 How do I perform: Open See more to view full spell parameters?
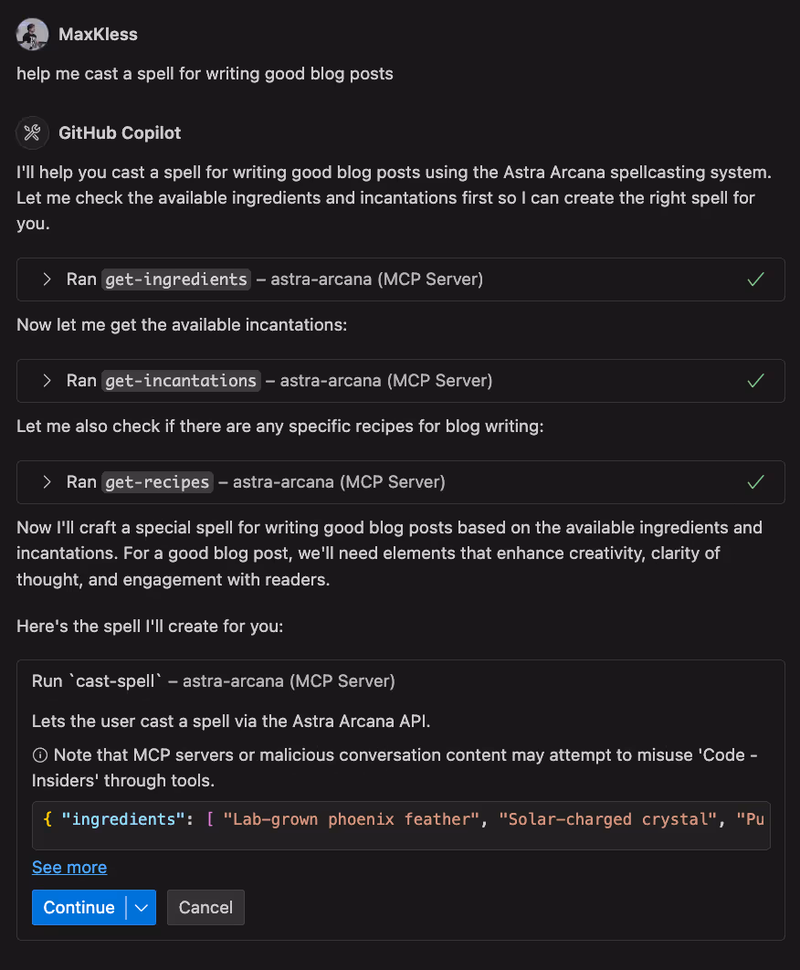[68, 867]
